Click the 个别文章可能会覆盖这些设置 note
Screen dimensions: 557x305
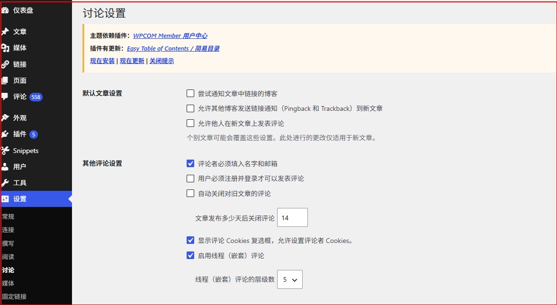[281, 138]
